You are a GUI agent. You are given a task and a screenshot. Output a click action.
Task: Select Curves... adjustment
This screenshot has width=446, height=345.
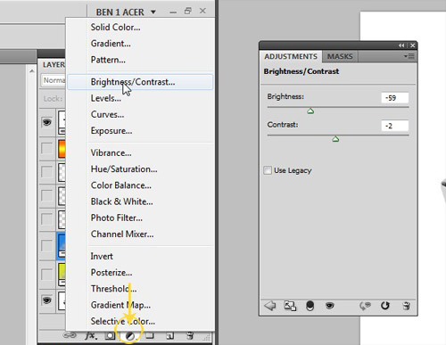coord(108,114)
